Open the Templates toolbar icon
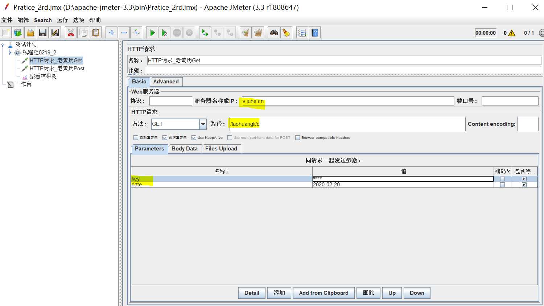 [18, 33]
